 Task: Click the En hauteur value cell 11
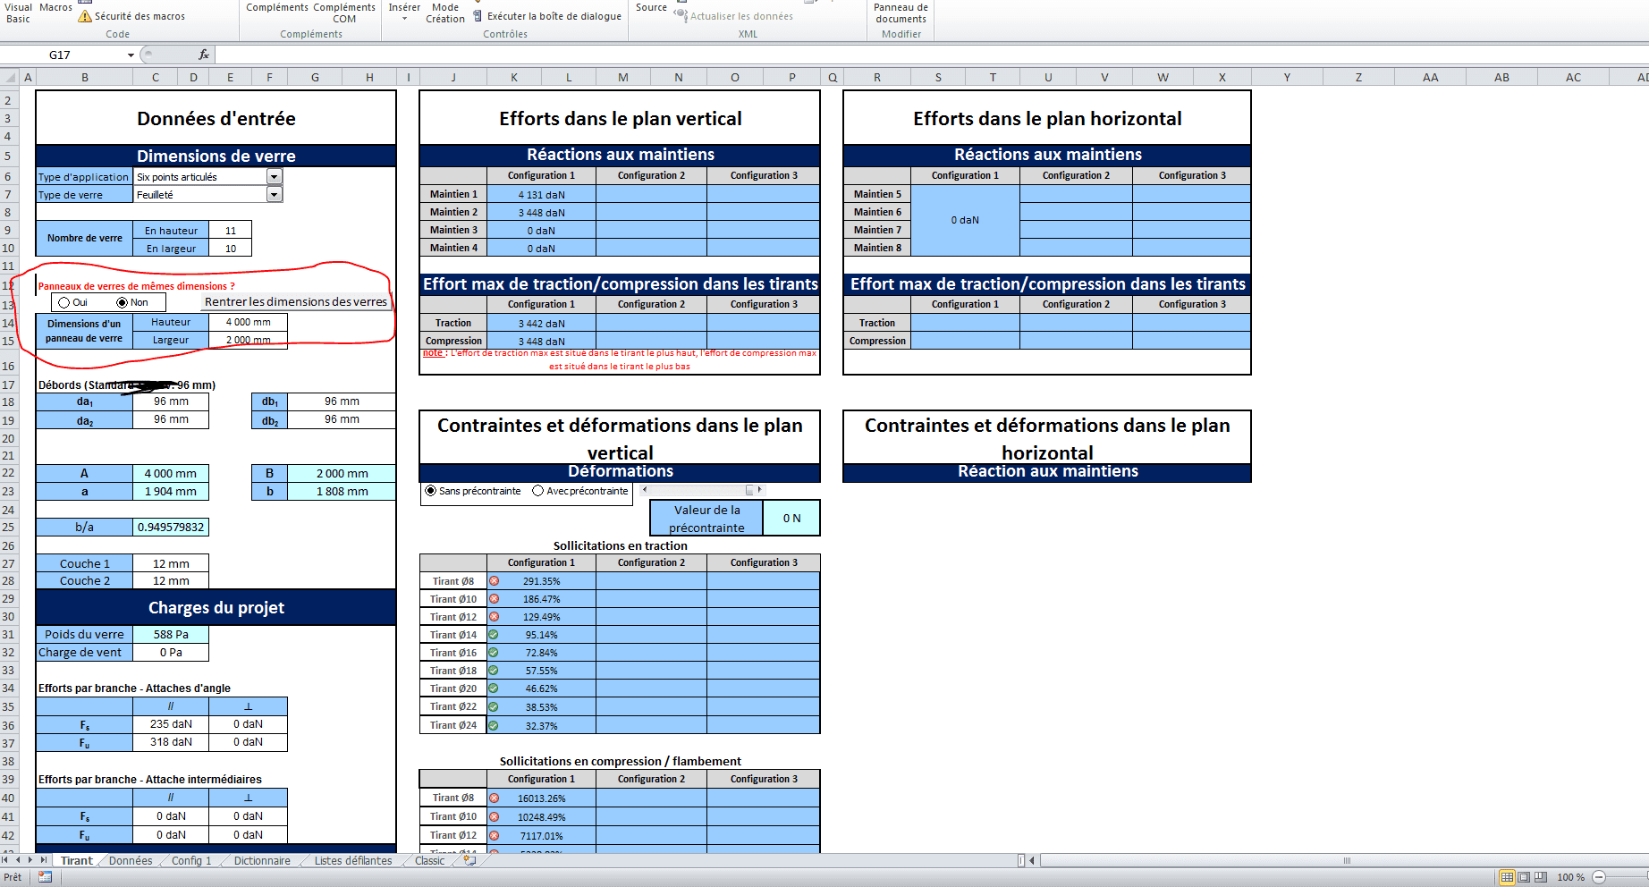click(x=231, y=231)
